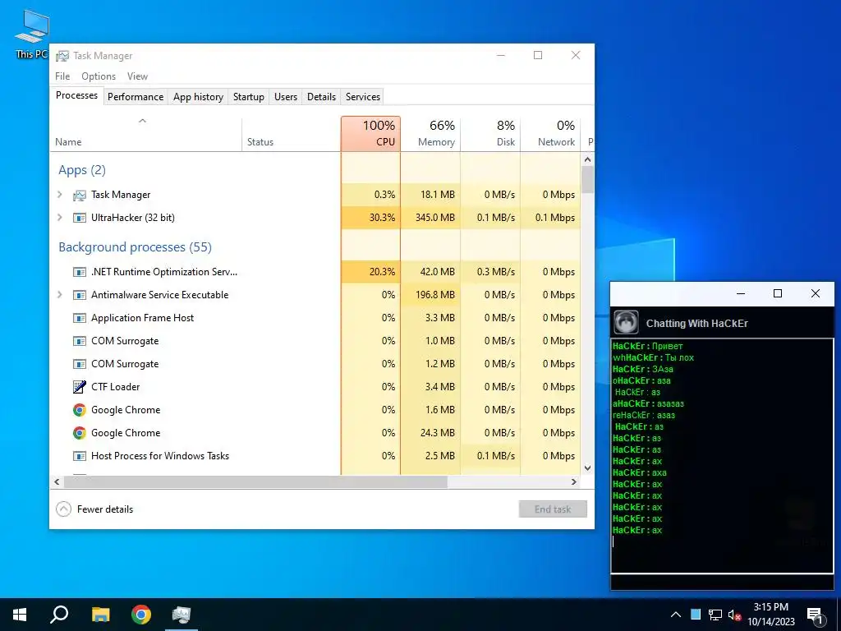Viewport: 841px width, 631px height.
Task: Click the Antimalware Service Executable icon
Action: (80, 295)
